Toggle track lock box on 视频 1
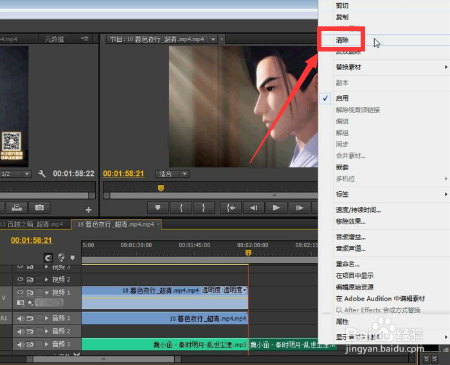The width and height of the screenshot is (450, 365). pyautogui.click(x=39, y=292)
